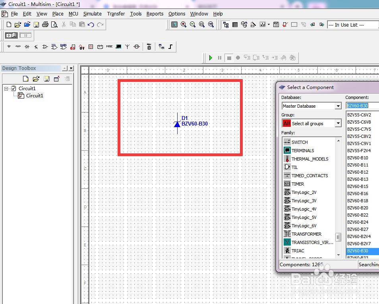
Task: Zoom to fit the page
Action: [211, 24]
